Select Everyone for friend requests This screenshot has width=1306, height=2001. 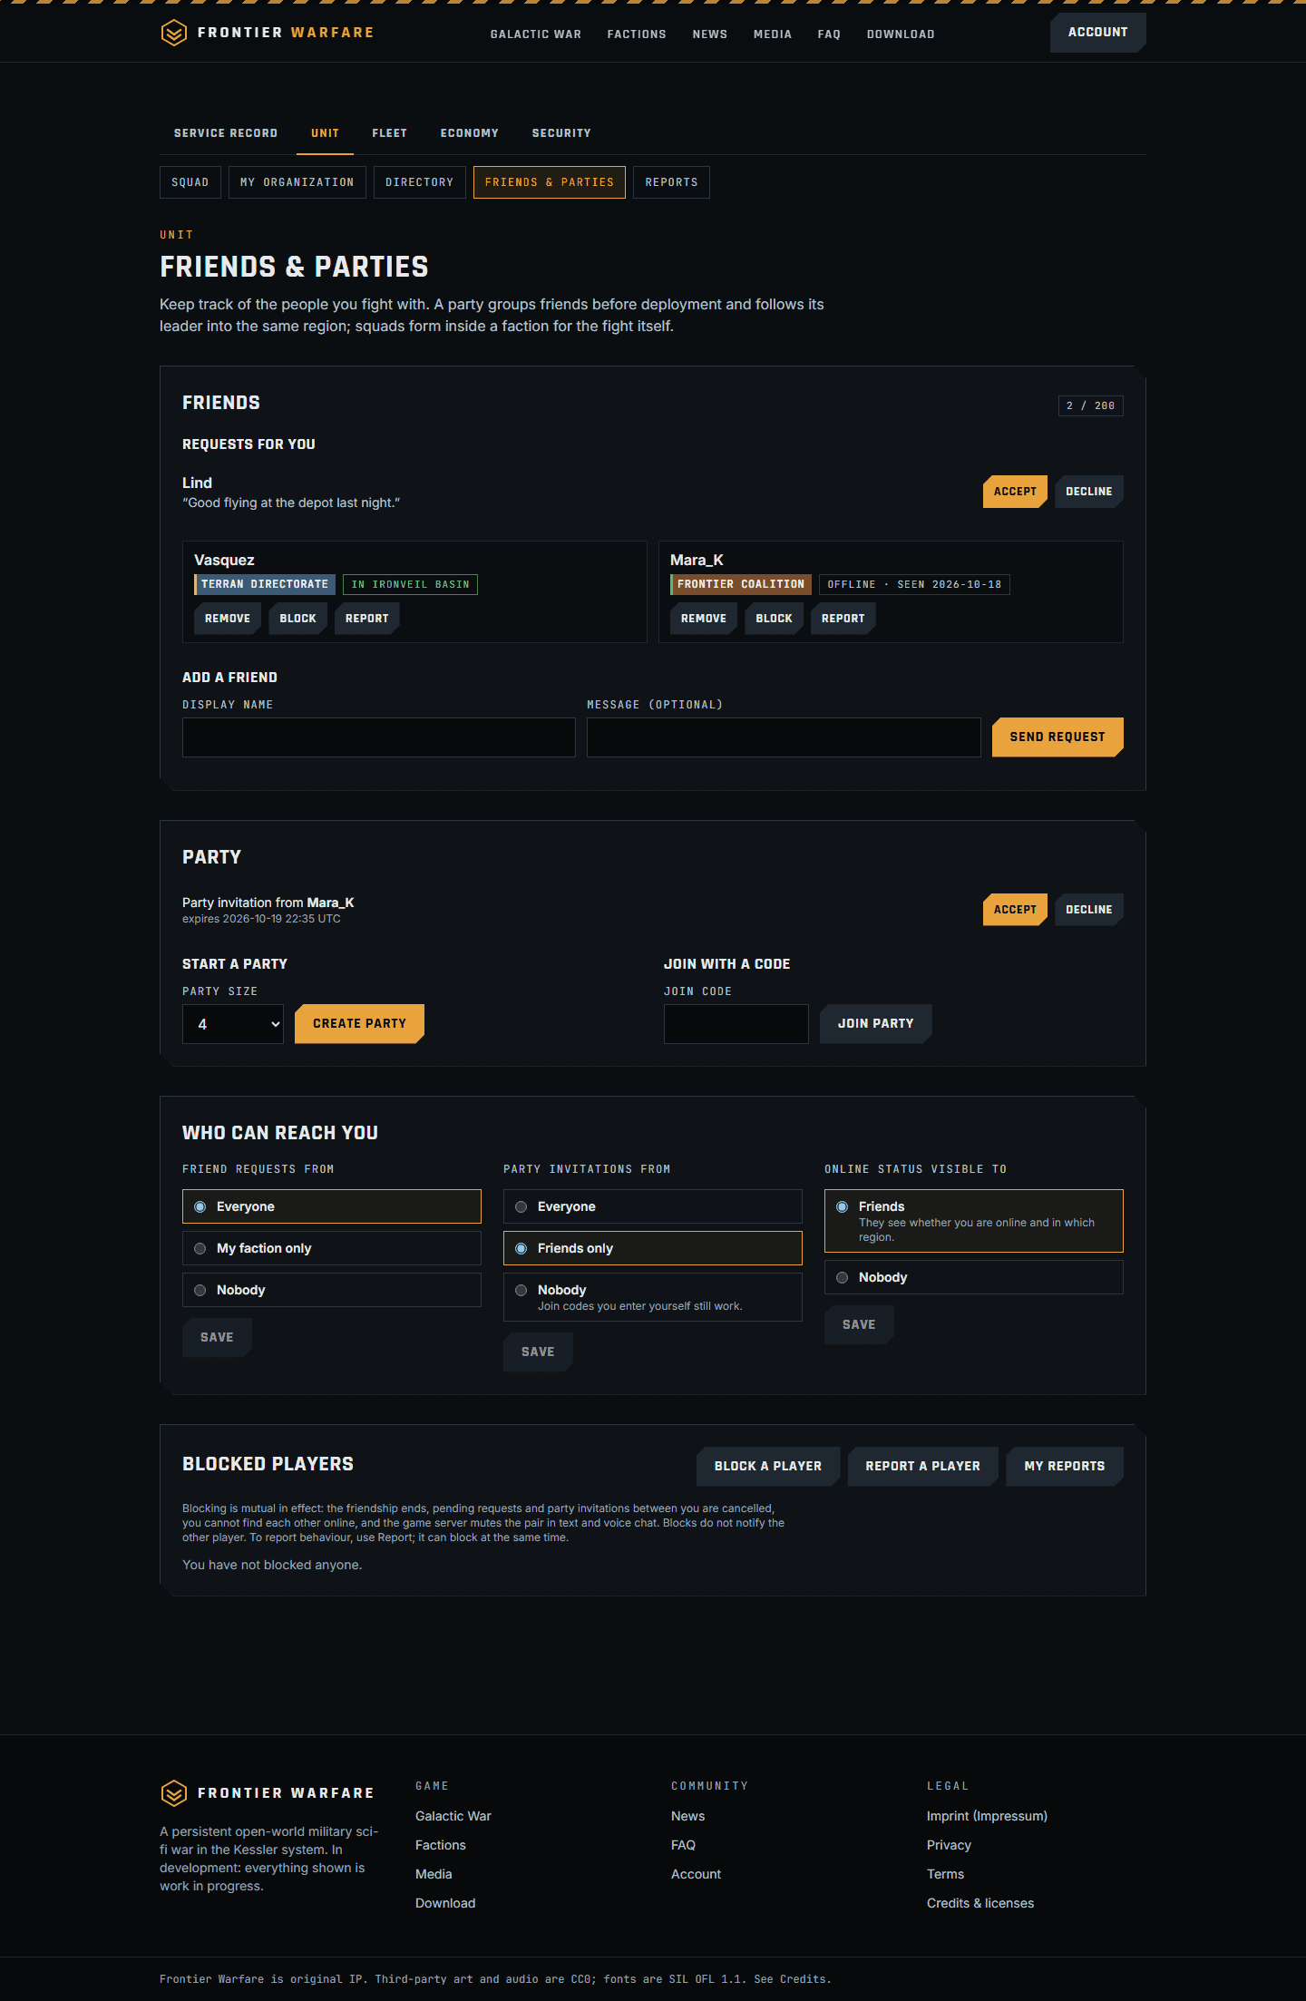tap(332, 1206)
